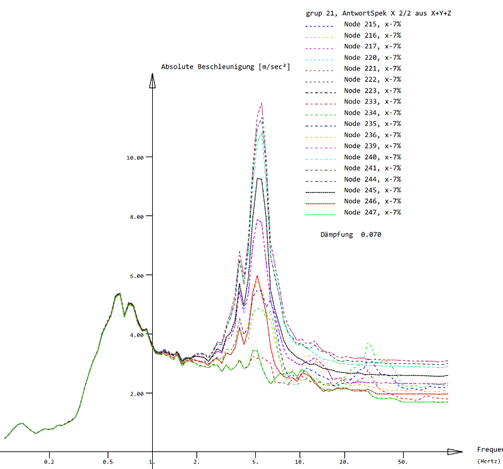Select the x-axis tick label "20." below the axis
Image resolution: width=503 pixels, height=469 pixels.
[x=344, y=462]
